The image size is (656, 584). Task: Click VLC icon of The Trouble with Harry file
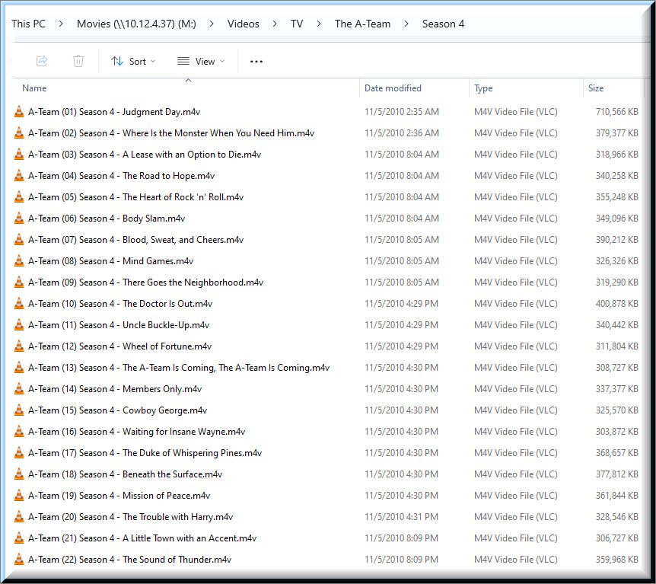pos(19,517)
